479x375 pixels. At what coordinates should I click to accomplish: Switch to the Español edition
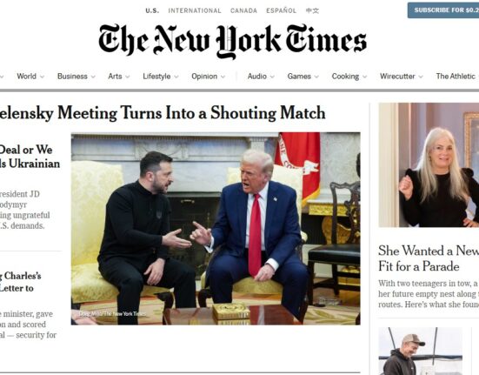click(x=281, y=10)
